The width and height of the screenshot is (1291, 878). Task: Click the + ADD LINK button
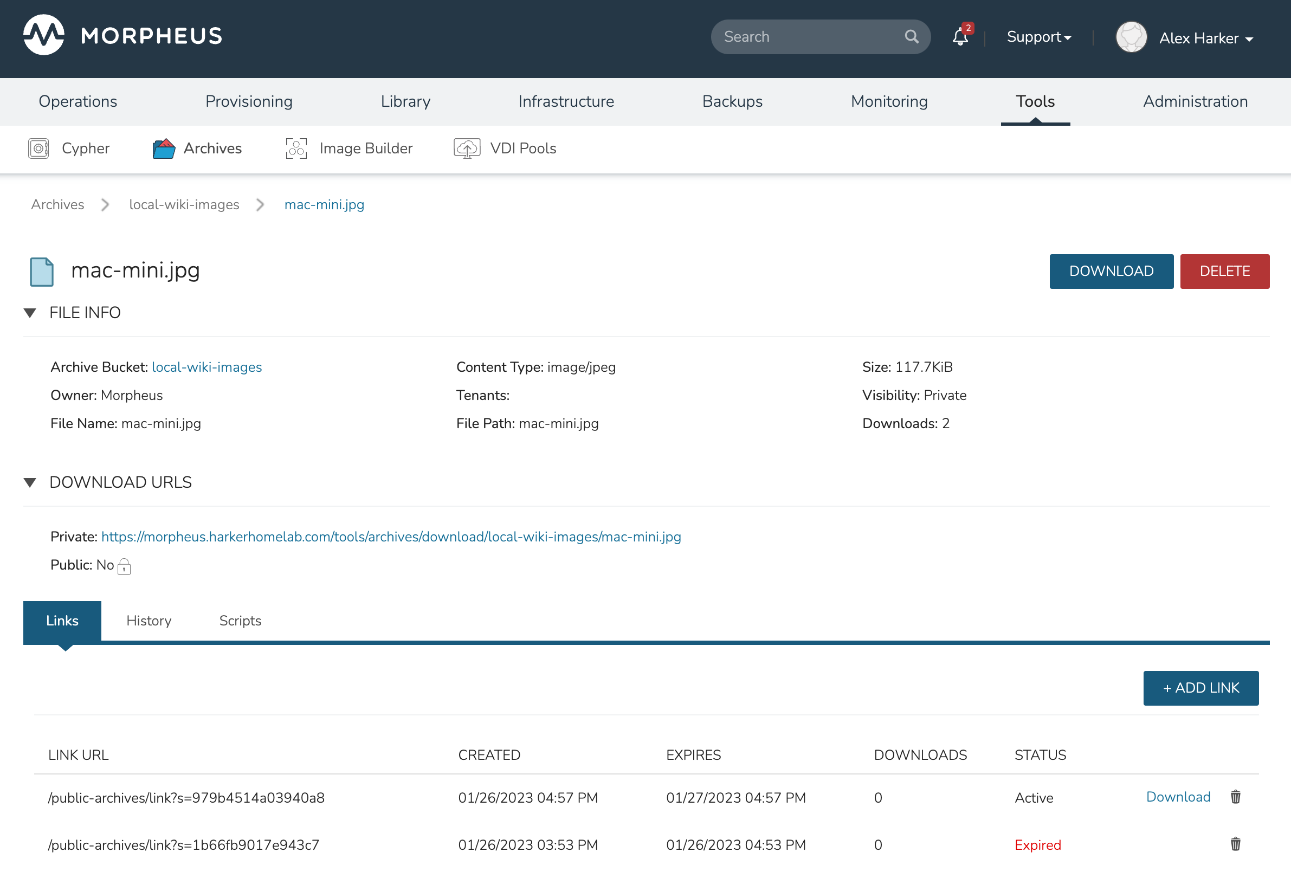pyautogui.click(x=1200, y=688)
